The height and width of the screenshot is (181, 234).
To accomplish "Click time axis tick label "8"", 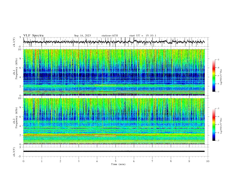I will [x=171, y=161].
